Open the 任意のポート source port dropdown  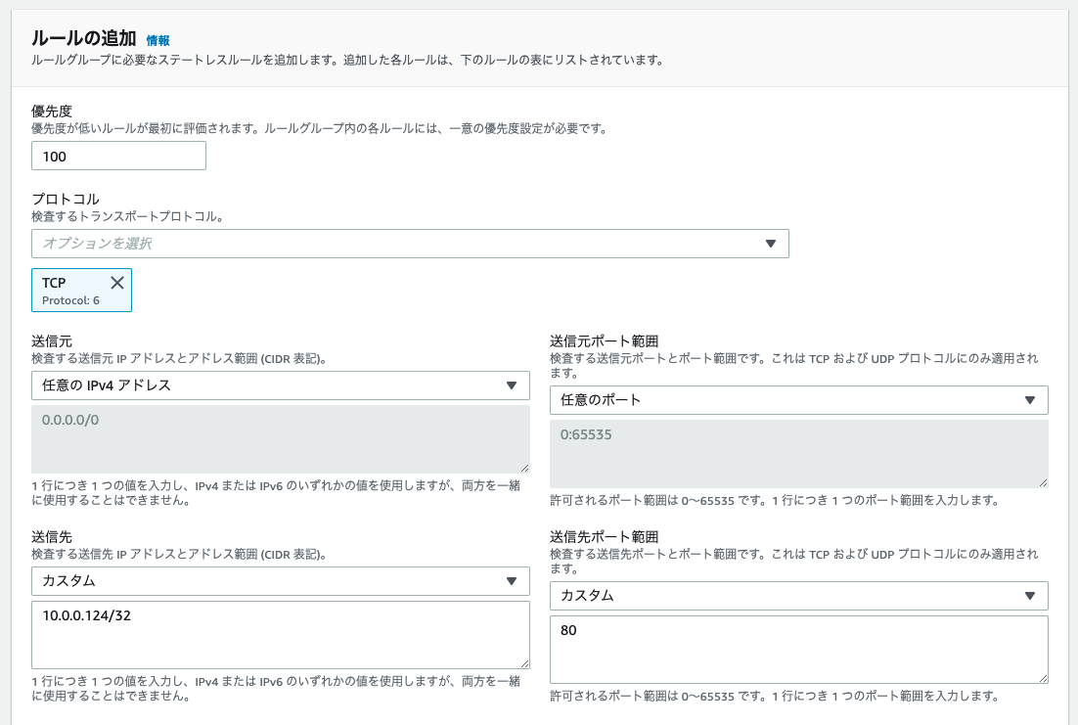tap(798, 400)
